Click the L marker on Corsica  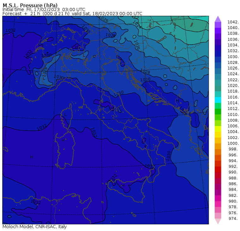click(x=65, y=115)
